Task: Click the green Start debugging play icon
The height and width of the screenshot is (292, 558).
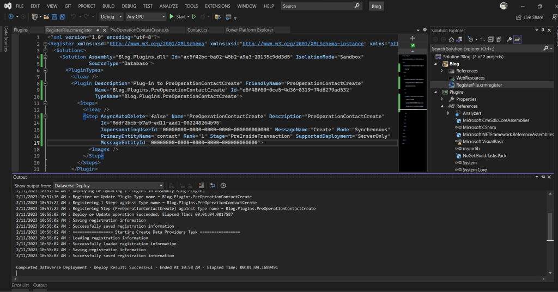Action: pyautogui.click(x=172, y=17)
